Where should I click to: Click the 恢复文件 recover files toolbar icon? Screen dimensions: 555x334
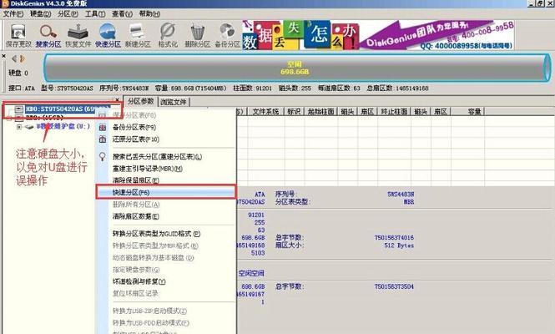78,35
